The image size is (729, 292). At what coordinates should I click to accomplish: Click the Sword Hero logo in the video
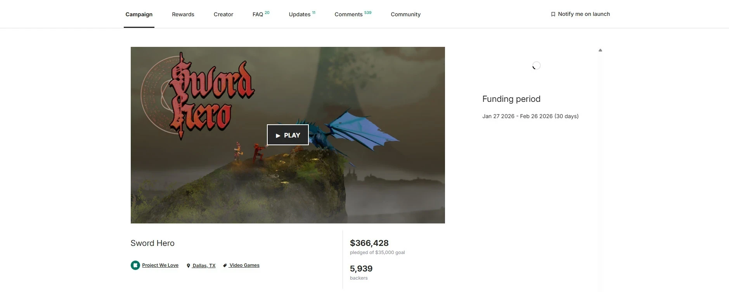click(198, 96)
